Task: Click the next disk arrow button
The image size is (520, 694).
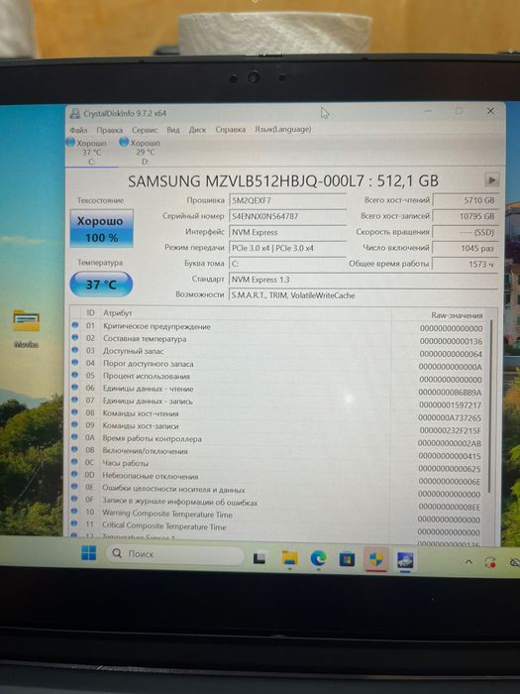Action: tap(491, 179)
